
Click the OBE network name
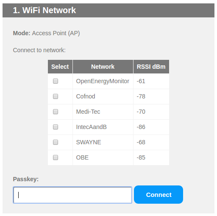coord(82,157)
